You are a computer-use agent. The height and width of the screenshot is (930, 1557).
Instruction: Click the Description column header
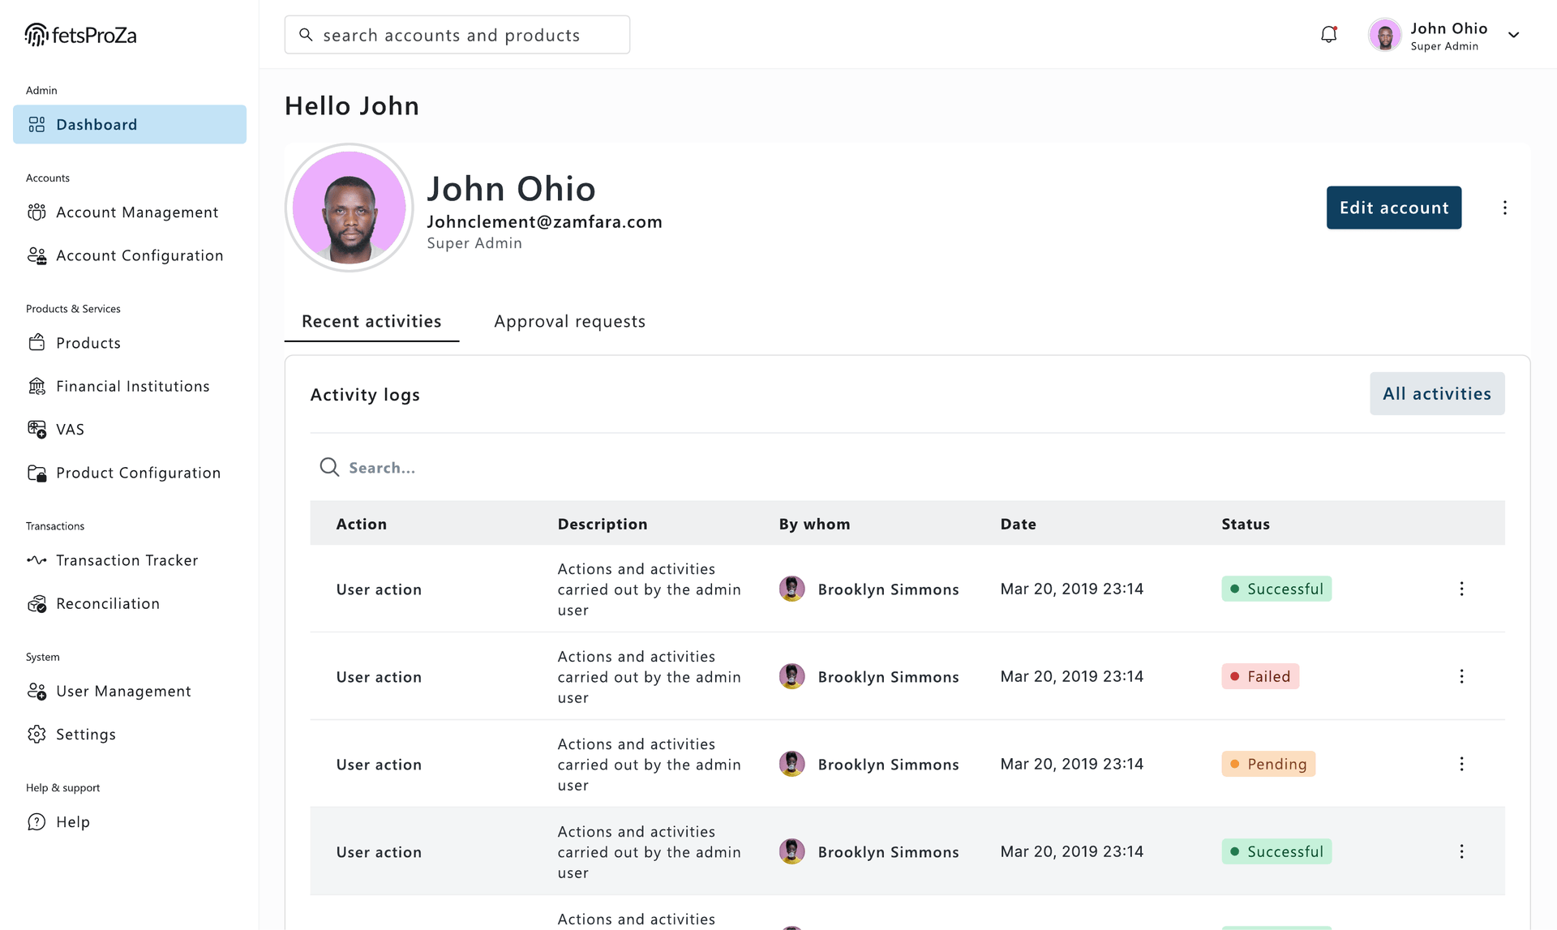603,524
